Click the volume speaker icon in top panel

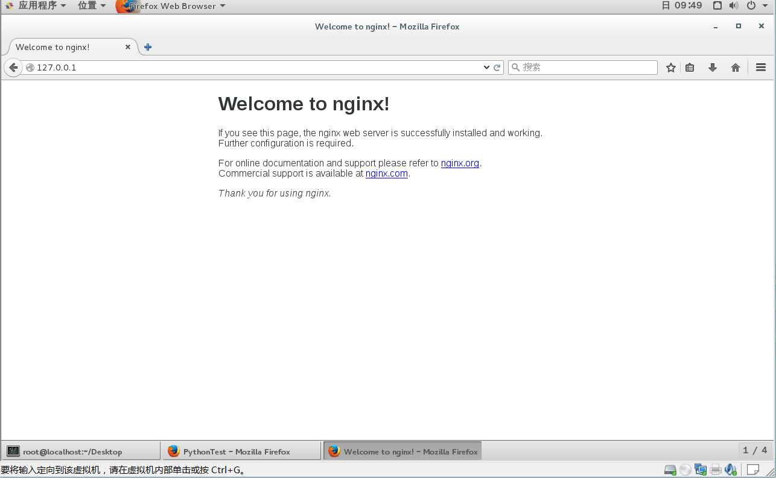[734, 5]
